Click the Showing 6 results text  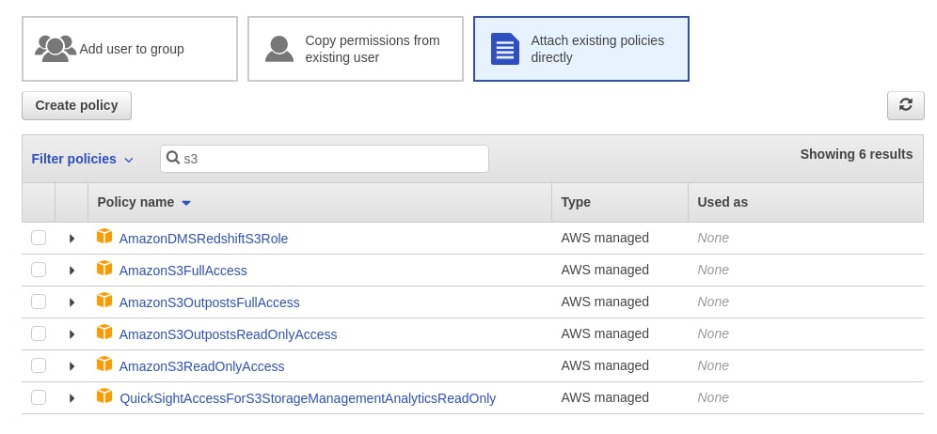tap(856, 154)
